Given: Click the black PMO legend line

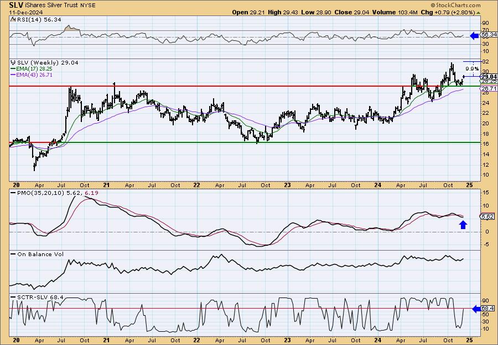Looking at the screenshot, I should pos(13,193).
